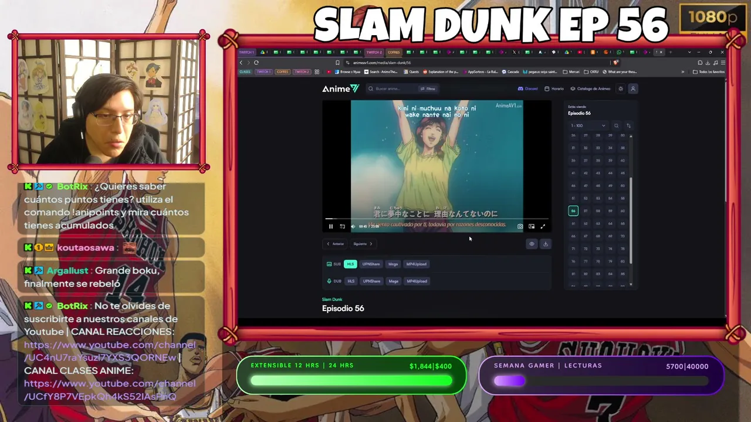Screen dimensions: 751x422
Task: Select episode 56 in the episode grid
Action: click(x=573, y=211)
